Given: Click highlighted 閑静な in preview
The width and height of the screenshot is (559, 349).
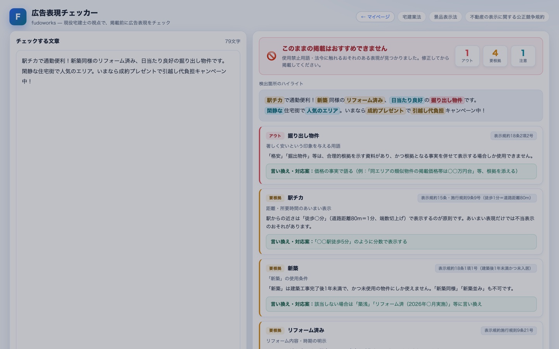Looking at the screenshot, I should pyautogui.click(x=274, y=111).
